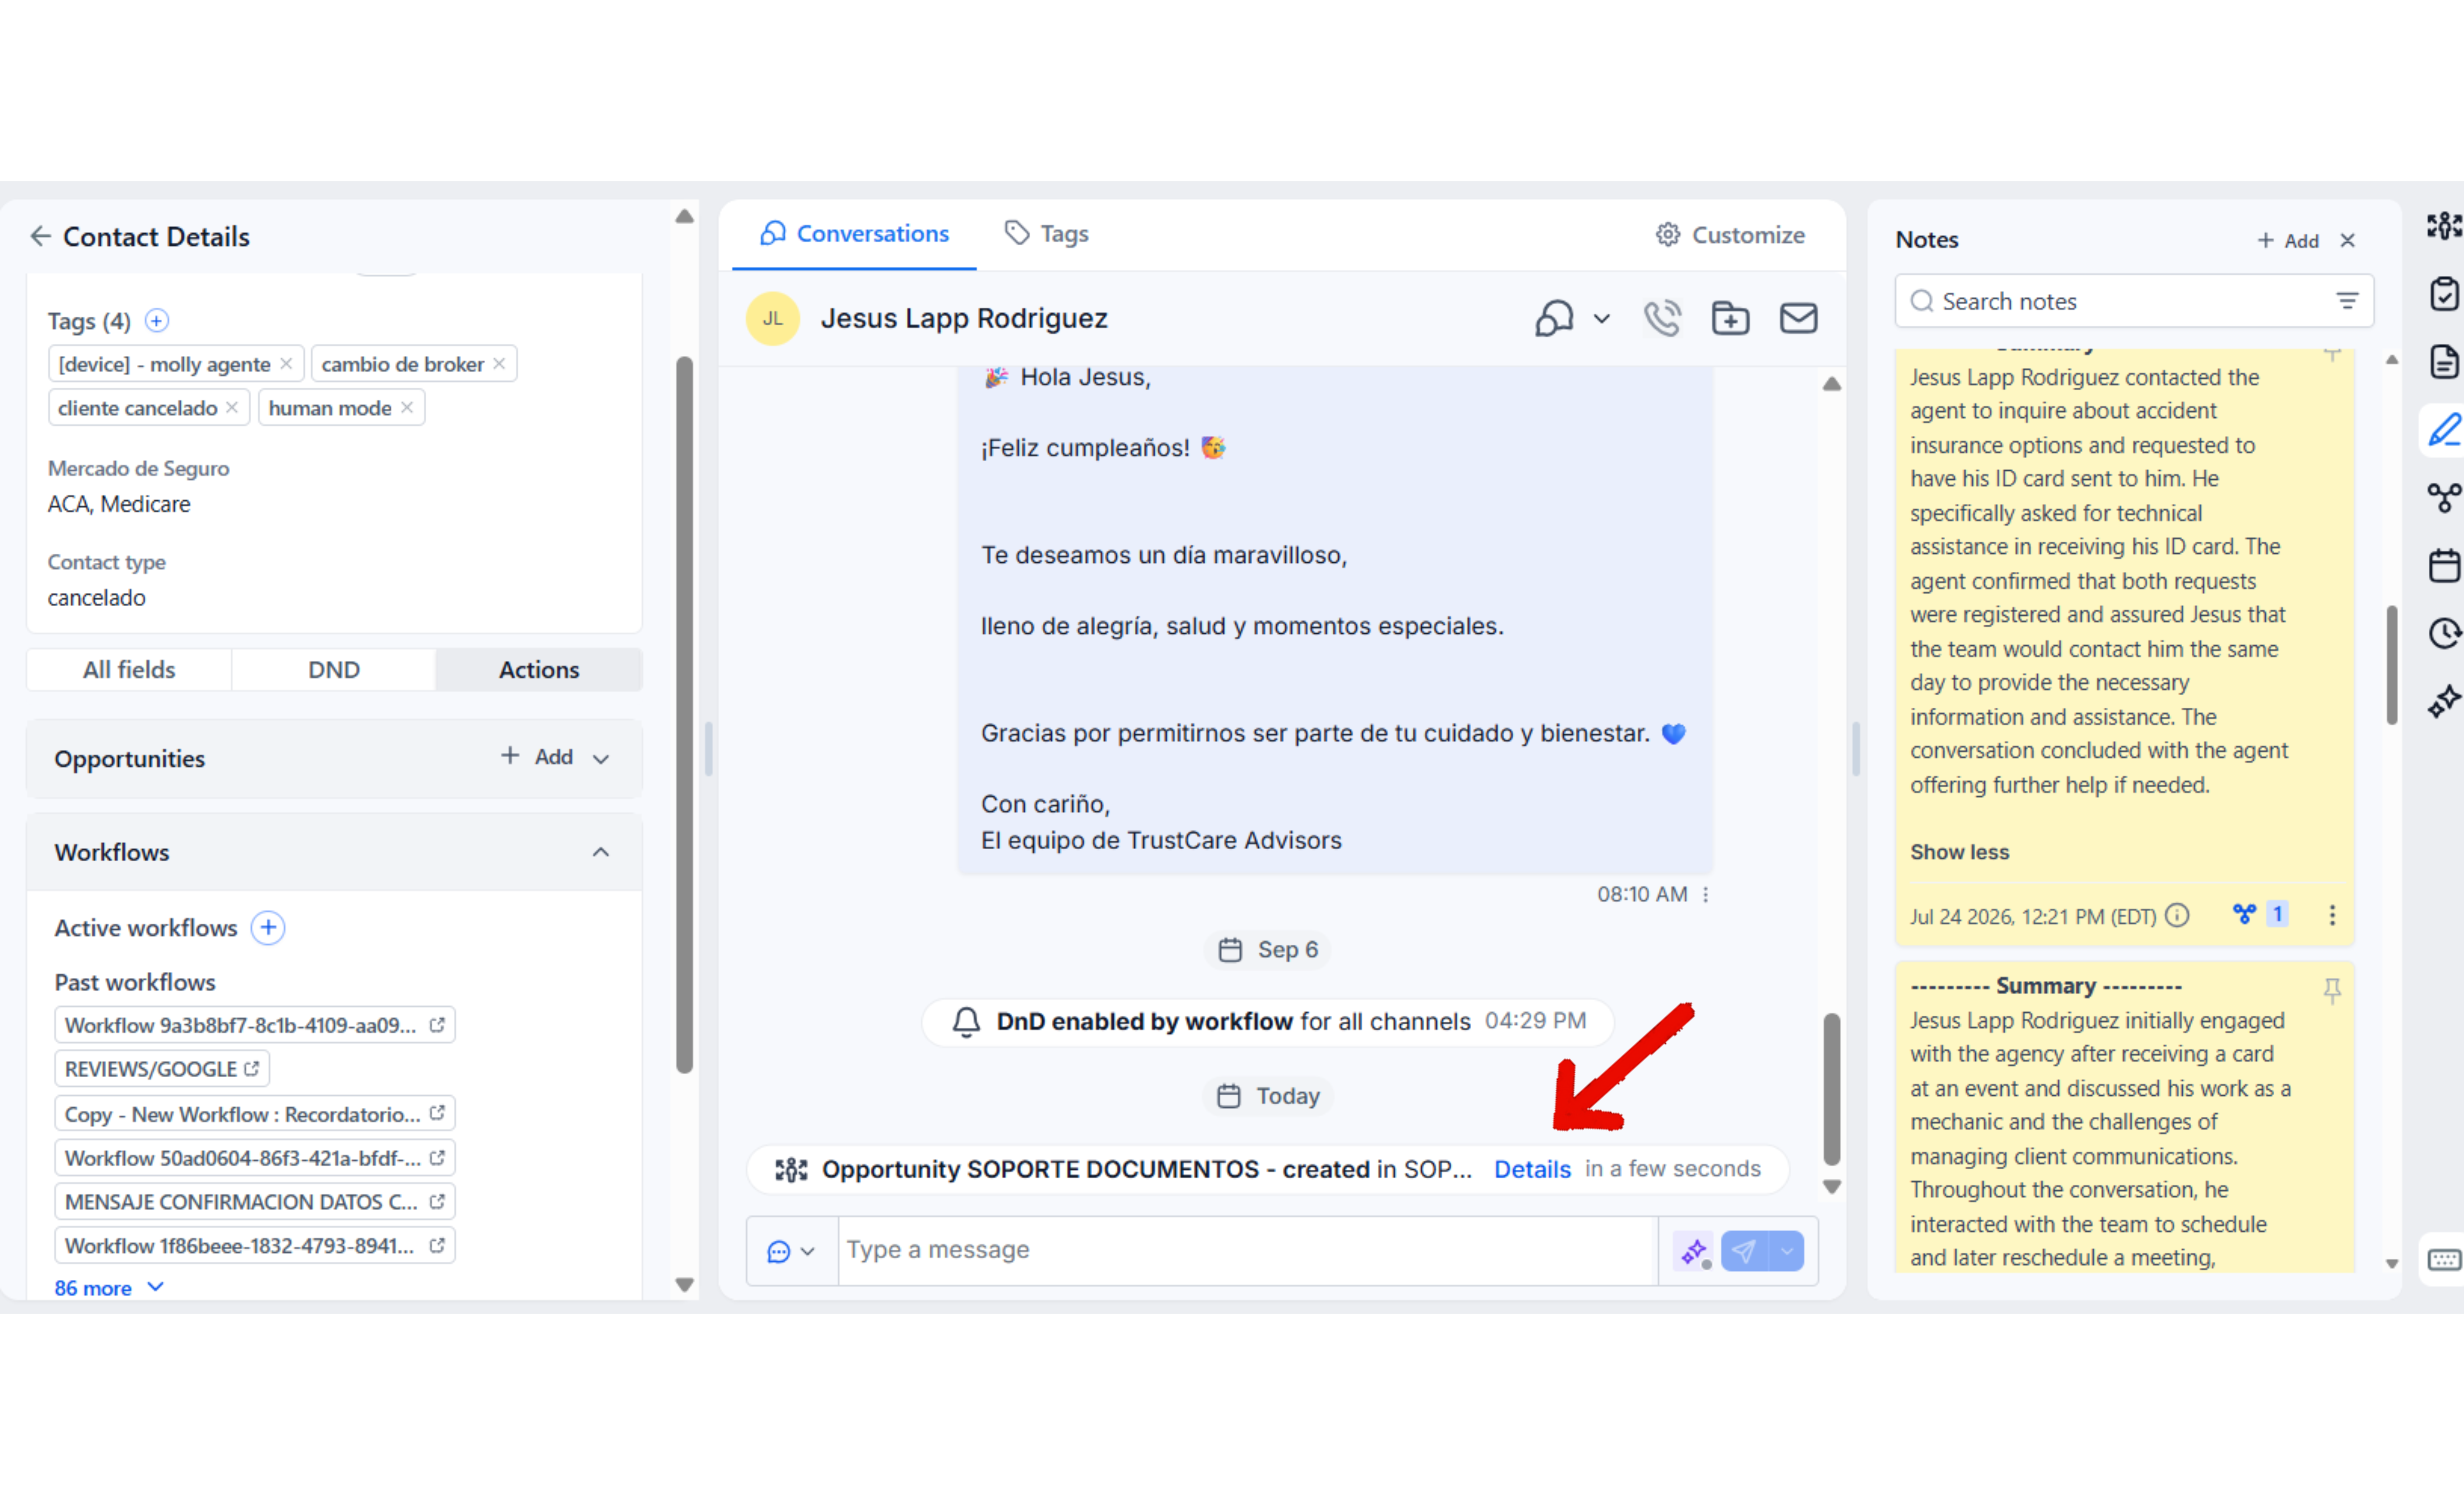This screenshot has height=1495, width=2464.
Task: View info for Jul 24 2026 note timestamp
Action: [2177, 916]
